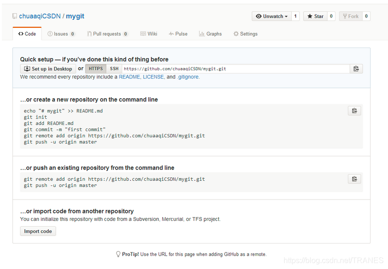Open the mygit repository link
The width and height of the screenshot is (388, 269).
tap(75, 17)
